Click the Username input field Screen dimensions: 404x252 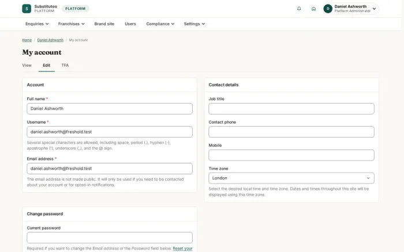[110, 132]
